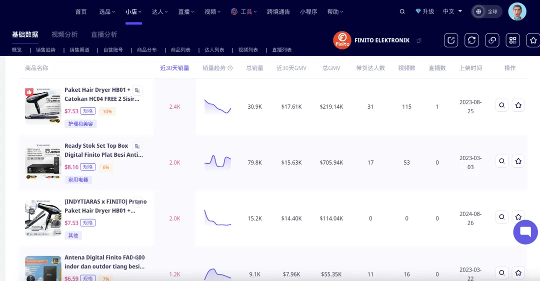Click the Finito shop logo

tap(342, 40)
